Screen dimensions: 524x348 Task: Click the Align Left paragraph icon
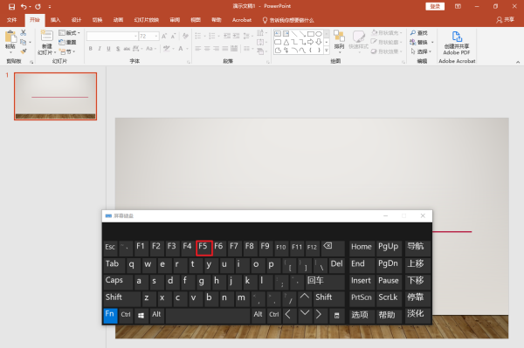point(198,49)
